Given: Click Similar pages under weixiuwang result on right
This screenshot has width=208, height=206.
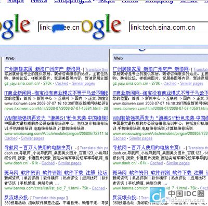Looking at the screenshot, I should (141, 138).
